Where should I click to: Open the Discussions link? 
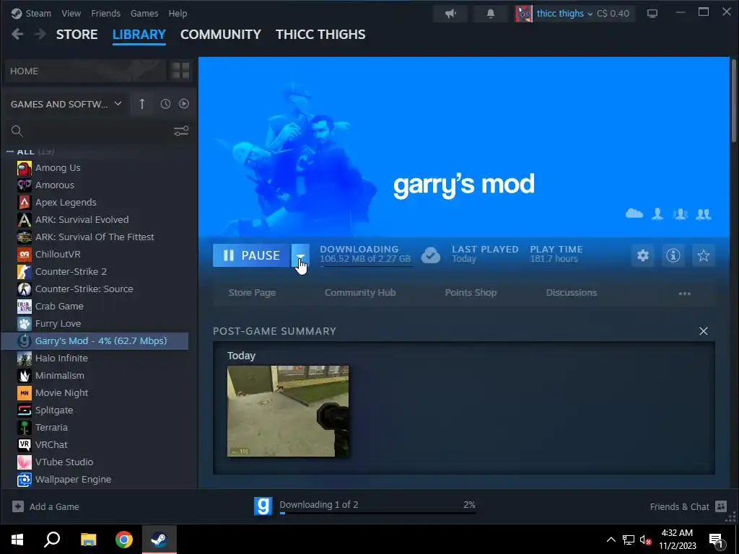572,293
